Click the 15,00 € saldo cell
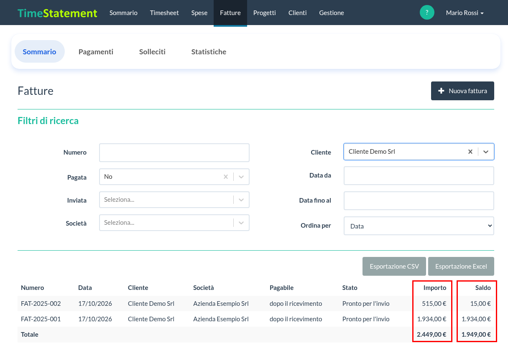The image size is (508, 348). coord(480,304)
